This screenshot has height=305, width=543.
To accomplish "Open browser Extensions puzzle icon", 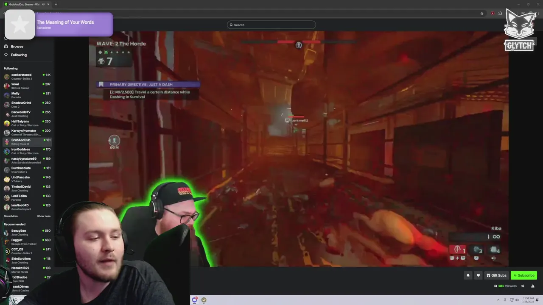I will pos(500,14).
